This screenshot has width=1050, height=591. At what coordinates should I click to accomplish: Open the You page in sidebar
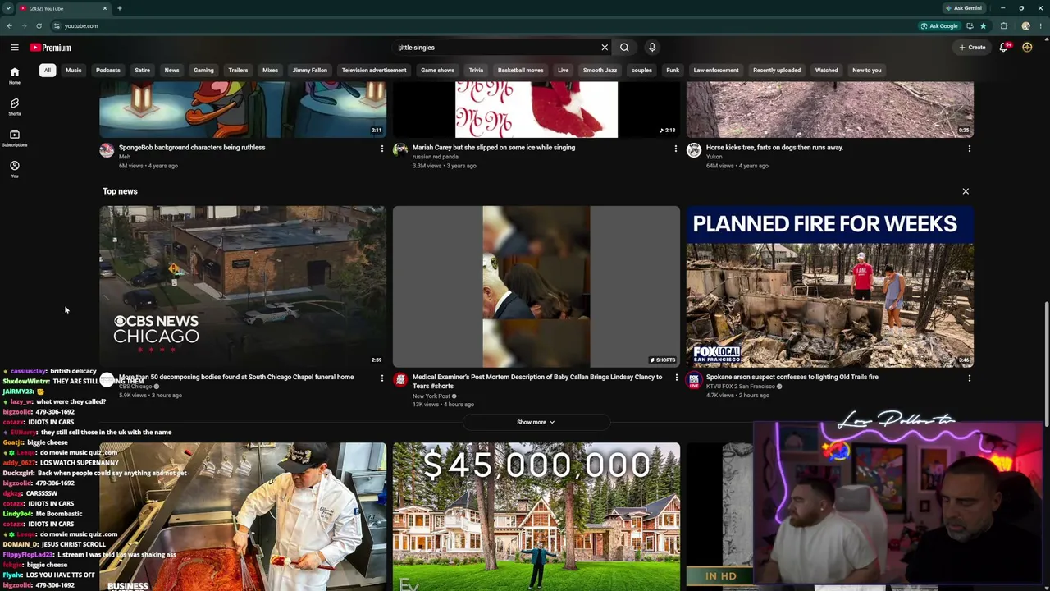pyautogui.click(x=14, y=169)
